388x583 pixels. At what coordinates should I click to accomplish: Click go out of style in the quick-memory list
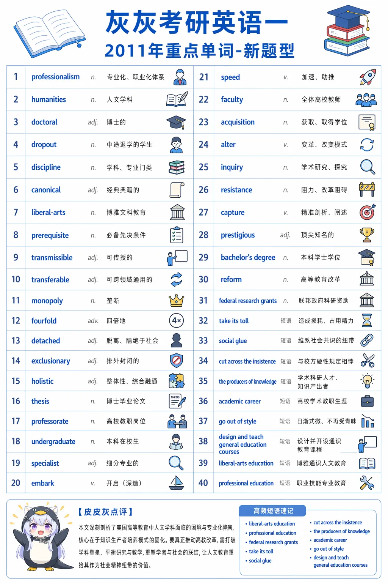(329, 548)
